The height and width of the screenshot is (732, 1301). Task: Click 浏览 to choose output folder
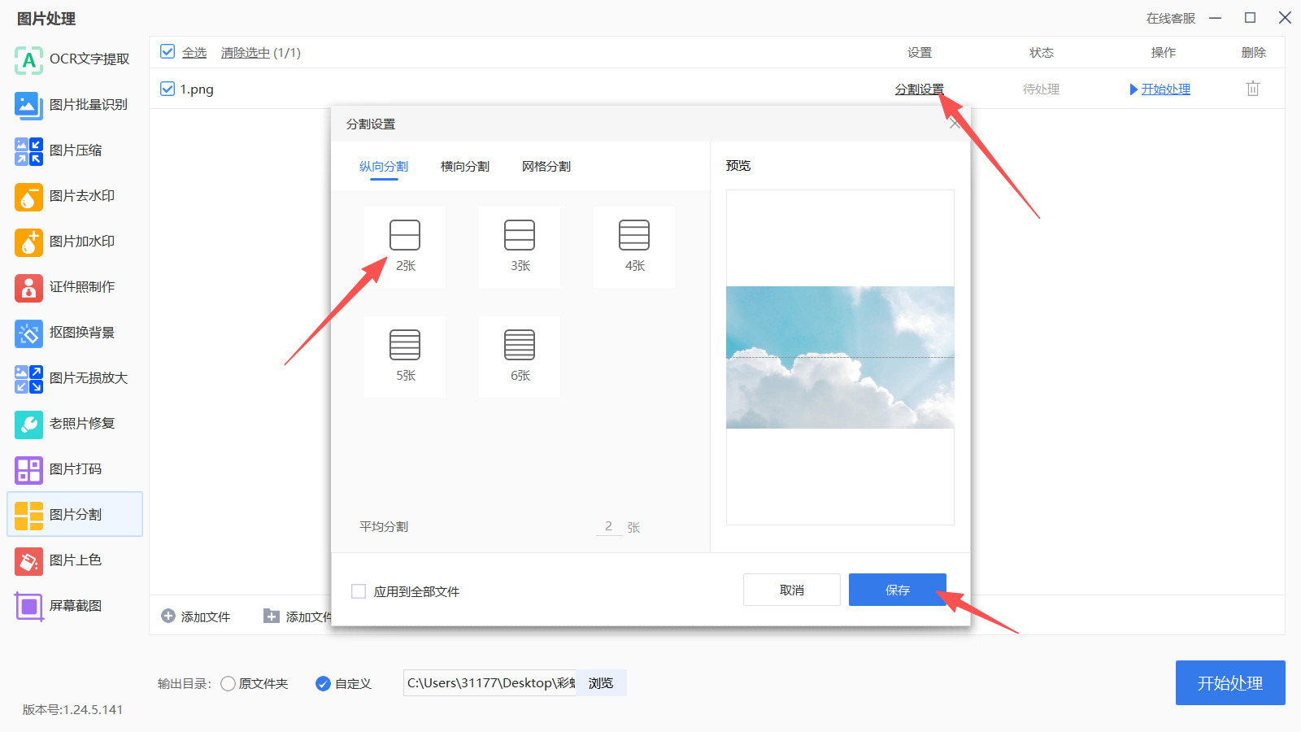pos(601,683)
